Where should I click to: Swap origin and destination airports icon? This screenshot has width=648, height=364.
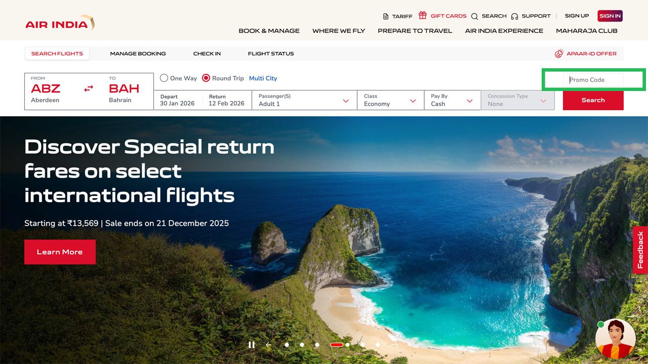(89, 88)
